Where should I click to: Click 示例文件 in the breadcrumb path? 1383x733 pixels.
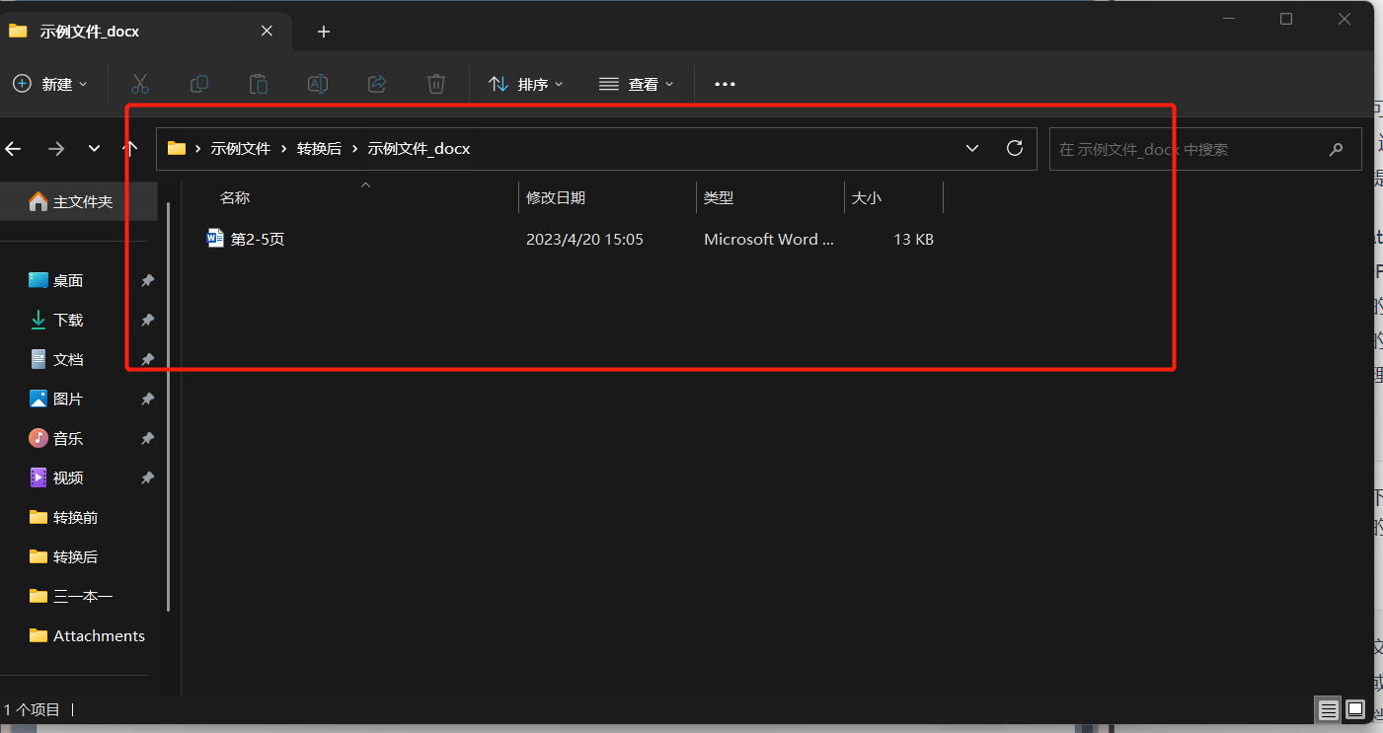click(x=242, y=148)
